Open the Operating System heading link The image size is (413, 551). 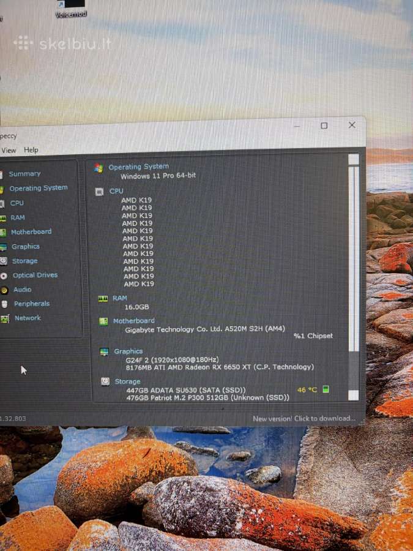click(138, 167)
